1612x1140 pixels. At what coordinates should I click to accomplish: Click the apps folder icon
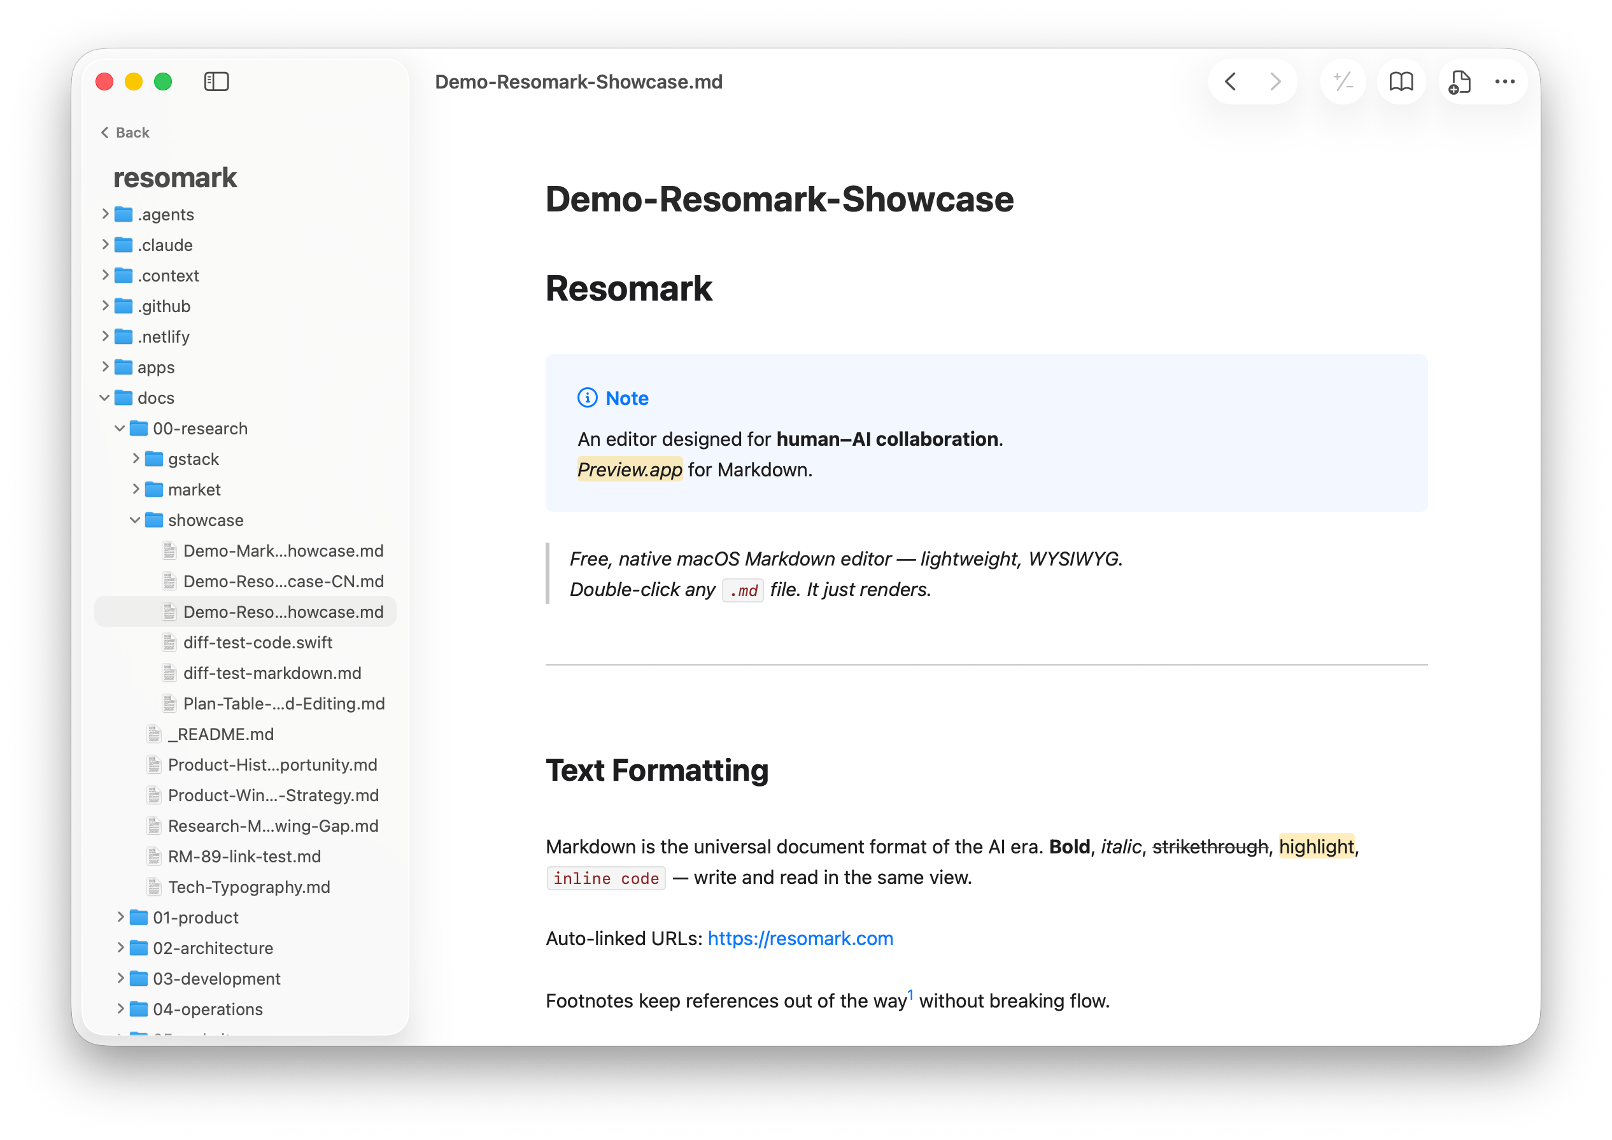(124, 367)
